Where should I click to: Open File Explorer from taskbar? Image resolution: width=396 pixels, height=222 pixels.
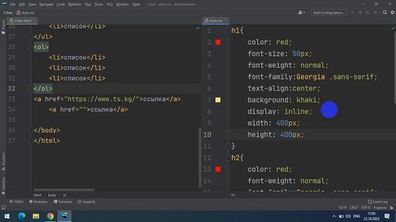(36, 216)
